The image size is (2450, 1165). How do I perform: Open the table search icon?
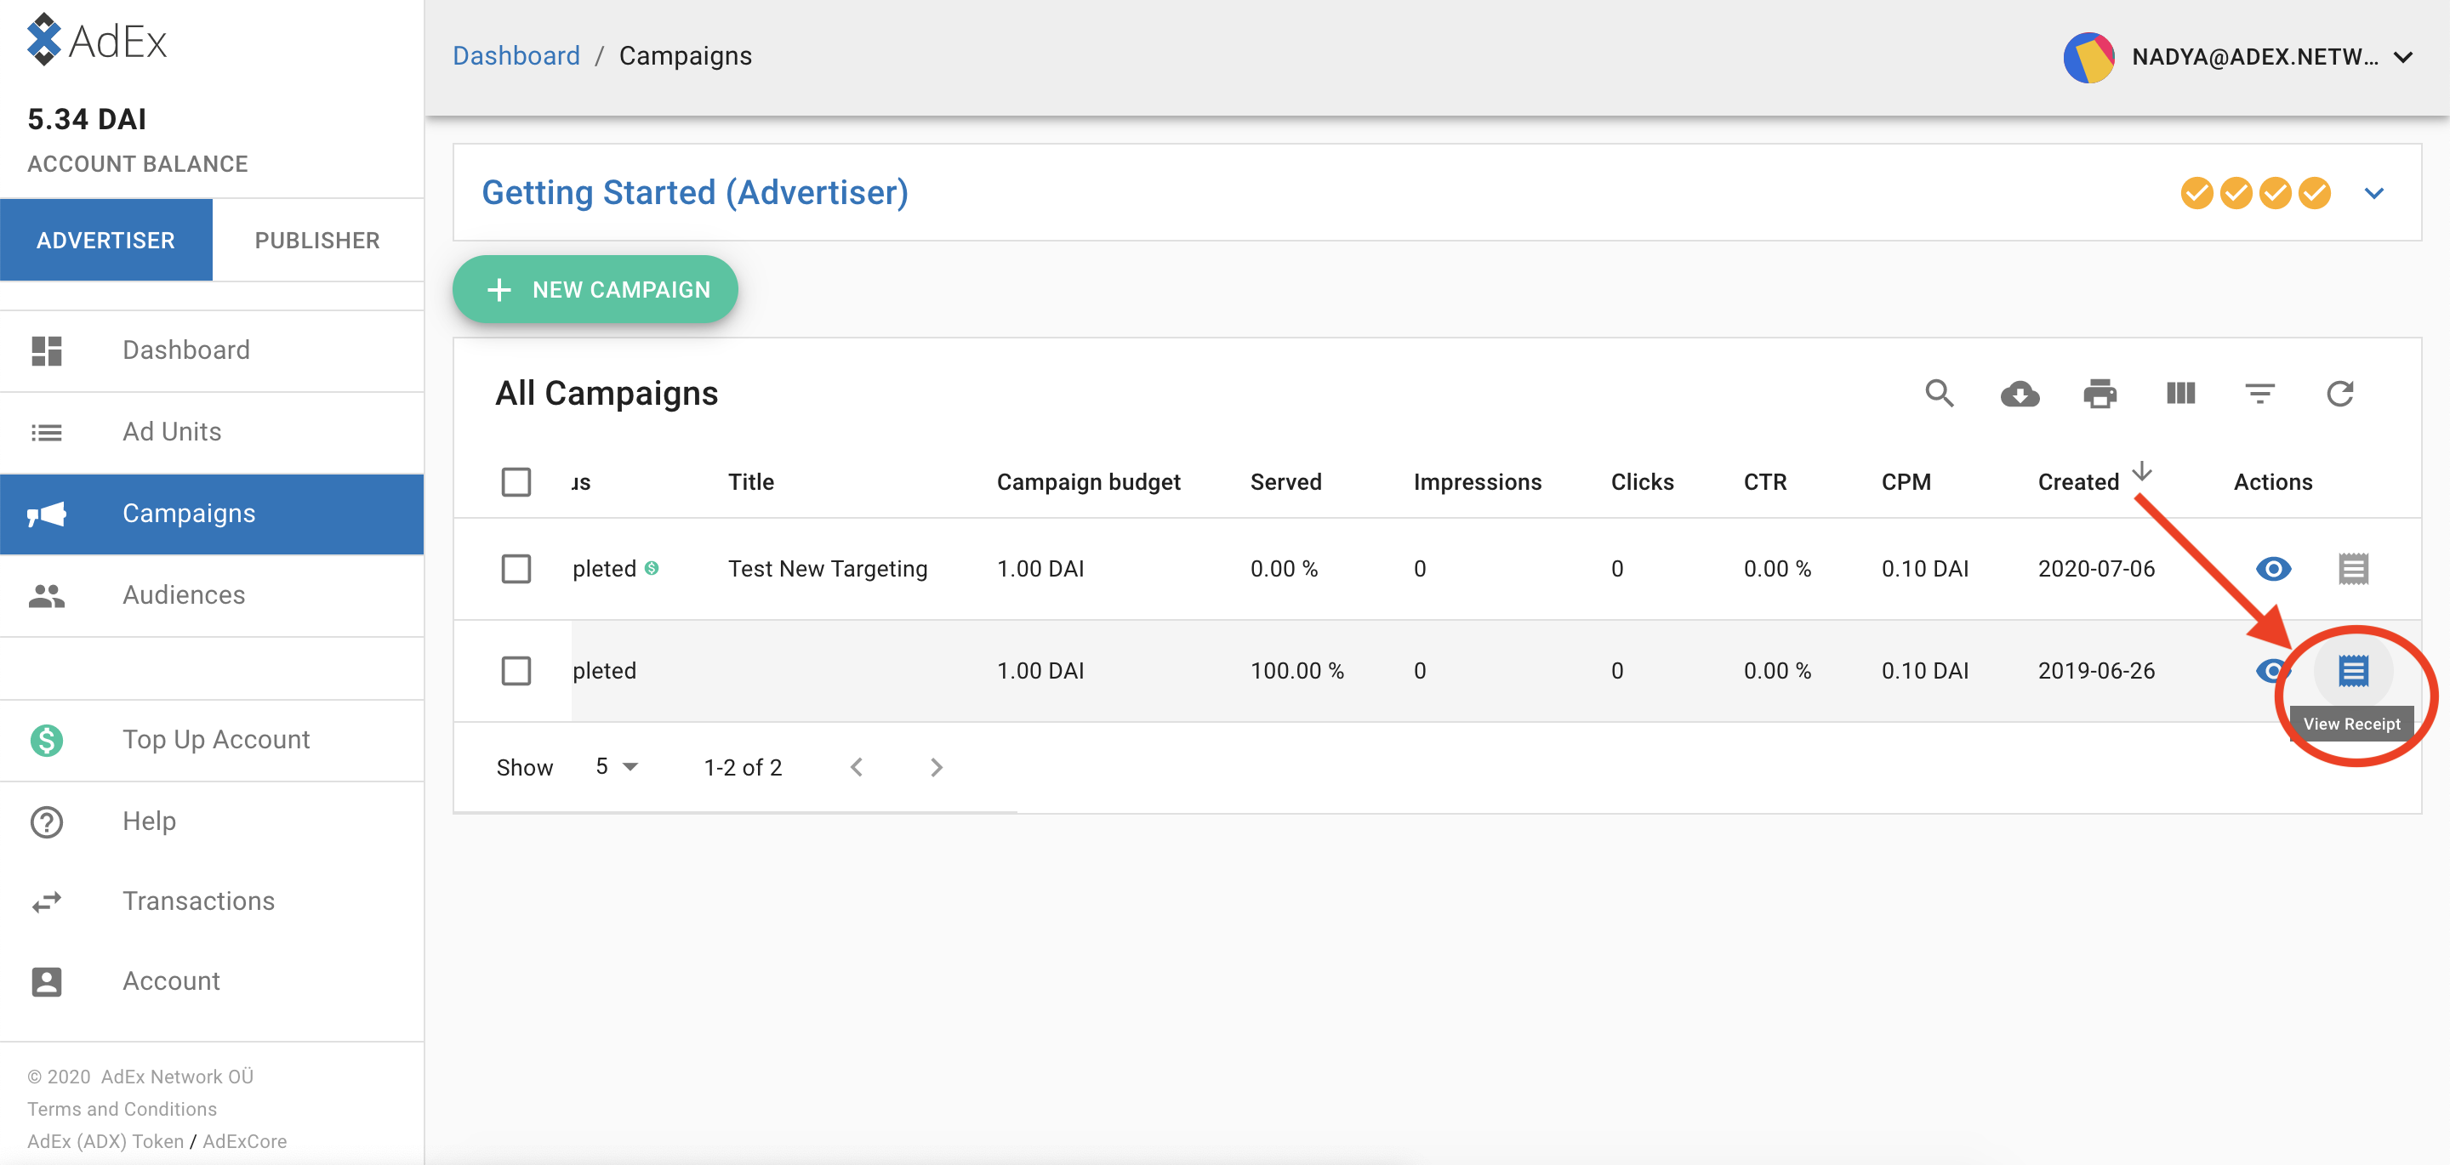click(x=1940, y=393)
